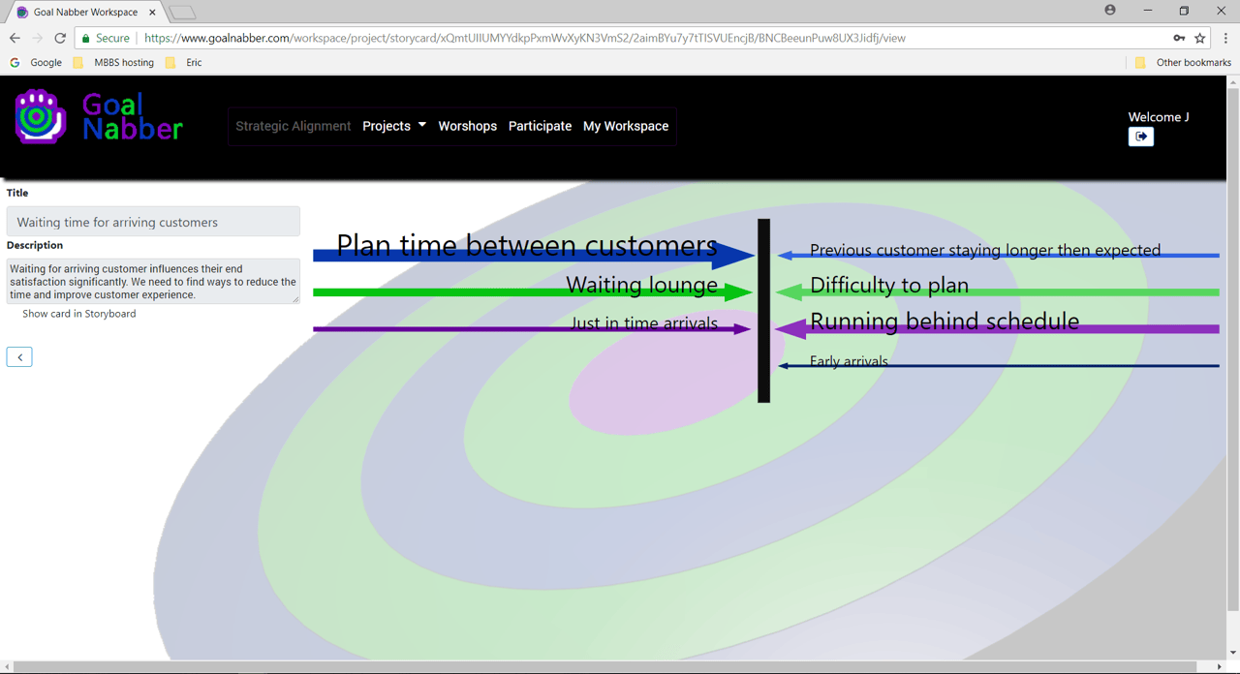Open the Chrome three-dot menu
Viewport: 1240px width, 674px height.
coord(1225,38)
